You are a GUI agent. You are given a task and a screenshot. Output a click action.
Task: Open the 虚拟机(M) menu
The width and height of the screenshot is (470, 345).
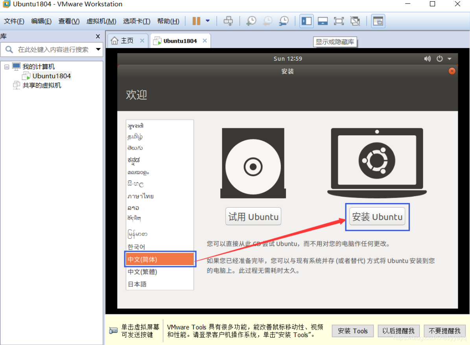(x=101, y=21)
